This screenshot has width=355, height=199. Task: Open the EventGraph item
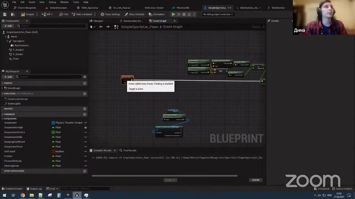(13, 88)
